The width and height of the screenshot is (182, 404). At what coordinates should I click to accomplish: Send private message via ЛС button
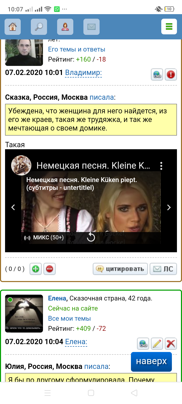[x=163, y=269]
